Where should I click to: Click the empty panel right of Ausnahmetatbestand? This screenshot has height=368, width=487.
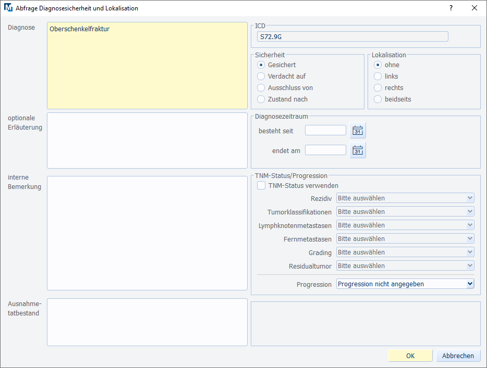tap(366, 324)
